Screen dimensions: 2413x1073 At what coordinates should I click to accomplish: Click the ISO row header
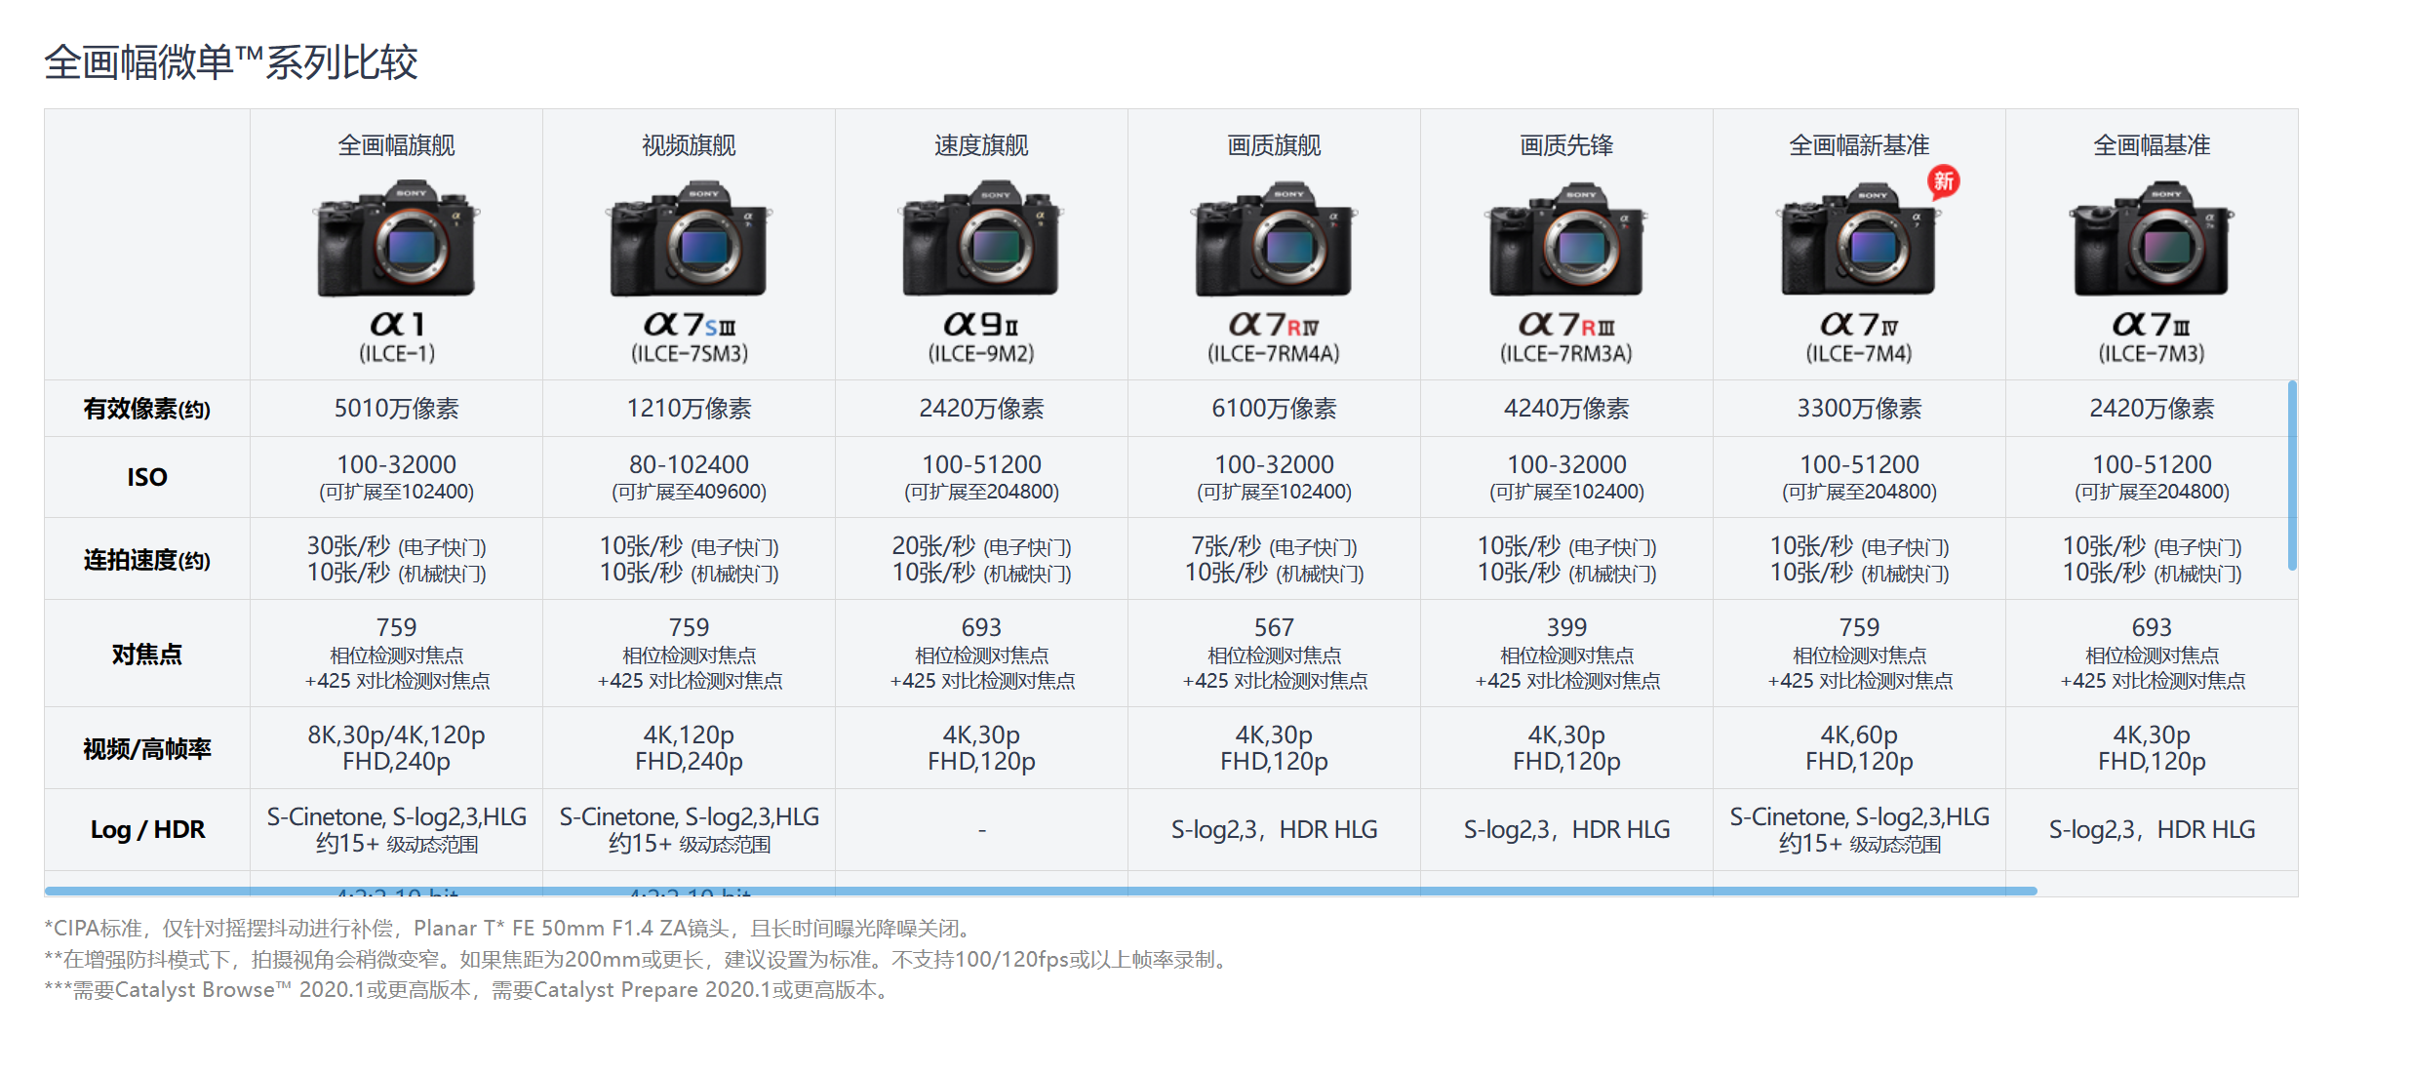click(147, 477)
